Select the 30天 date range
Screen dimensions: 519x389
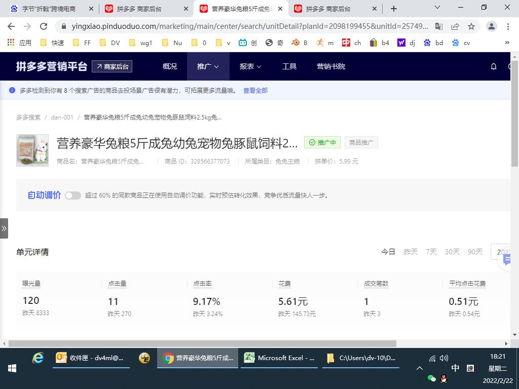[x=452, y=252]
